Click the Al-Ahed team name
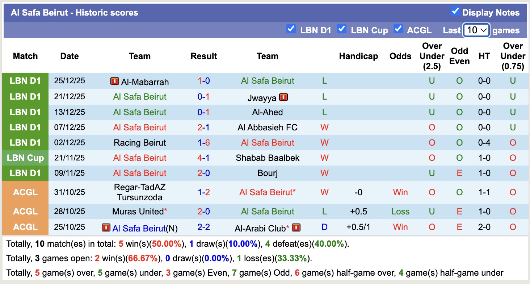530x284 pixels. [268, 112]
